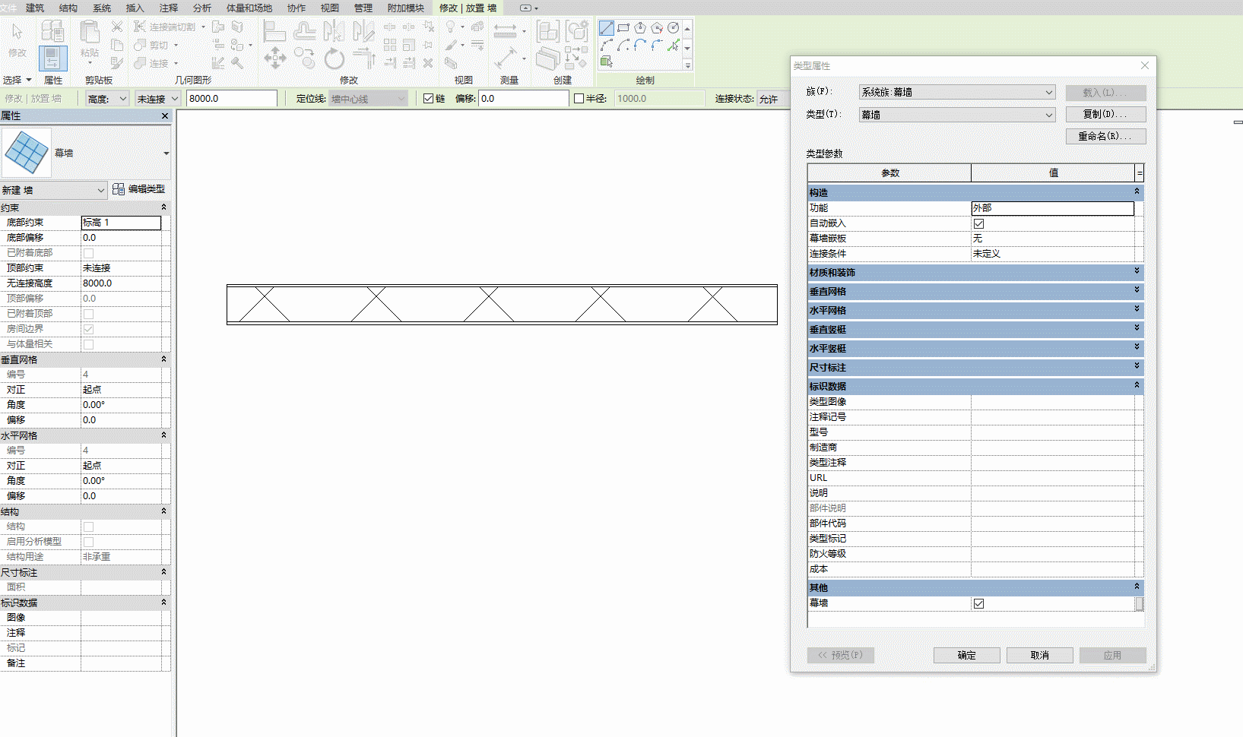Image resolution: width=1243 pixels, height=737 pixels.
Task: Click the 取消 button
Action: (1040, 655)
